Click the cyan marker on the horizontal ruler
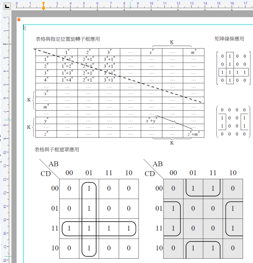The image size is (253, 263). tap(130, 5)
